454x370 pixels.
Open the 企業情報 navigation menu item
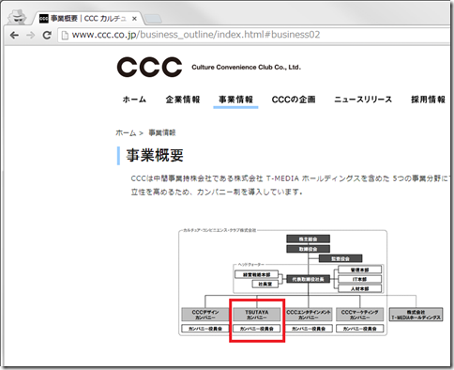[183, 100]
